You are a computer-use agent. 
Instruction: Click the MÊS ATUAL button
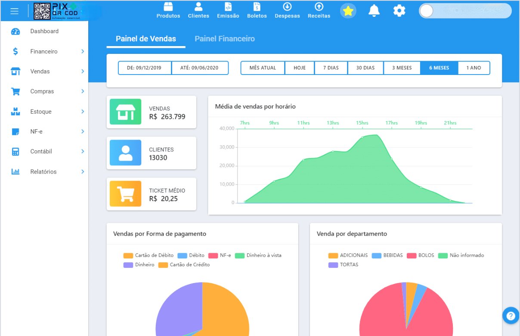click(263, 68)
